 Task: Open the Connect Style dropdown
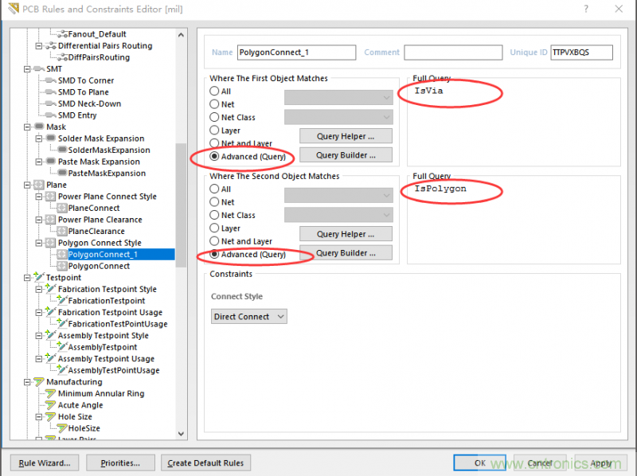pyautogui.click(x=249, y=317)
